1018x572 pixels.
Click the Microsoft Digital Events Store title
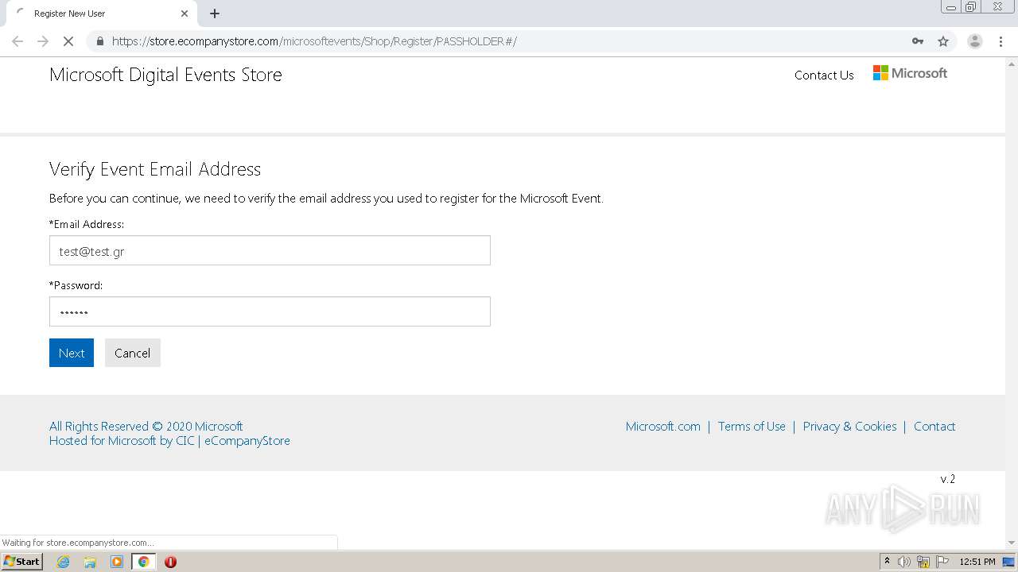(165, 75)
